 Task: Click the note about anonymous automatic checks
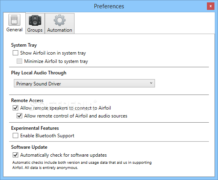tap(82, 165)
